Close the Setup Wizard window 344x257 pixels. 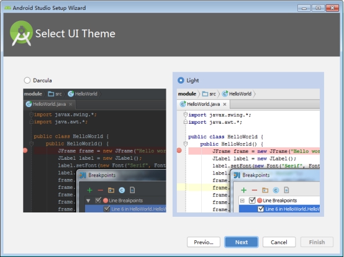click(332, 8)
